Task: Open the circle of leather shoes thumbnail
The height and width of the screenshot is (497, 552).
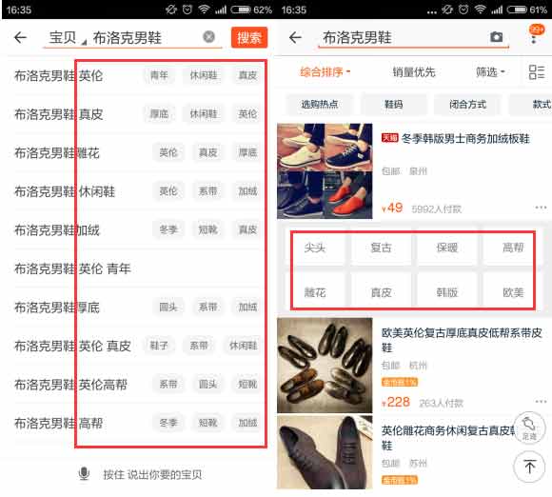Action: pyautogui.click(x=325, y=366)
